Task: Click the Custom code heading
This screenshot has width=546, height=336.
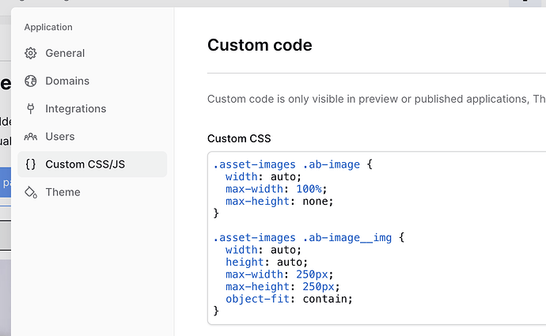Action: click(260, 45)
